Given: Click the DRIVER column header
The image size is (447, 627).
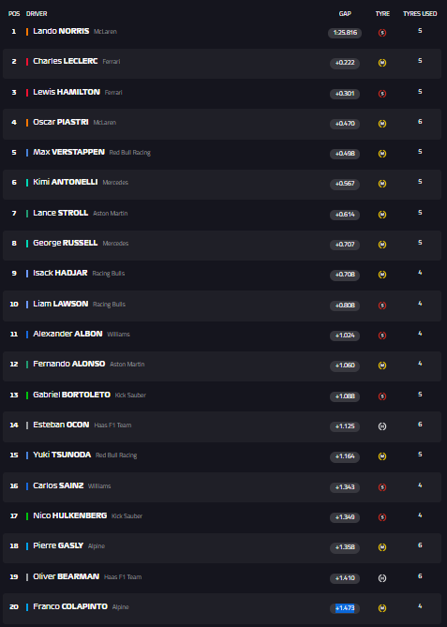Looking at the screenshot, I should (x=37, y=14).
